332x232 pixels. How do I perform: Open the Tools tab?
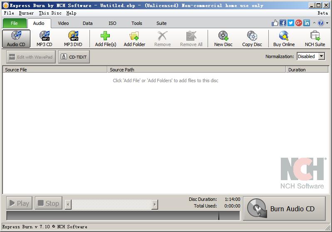pyautogui.click(x=137, y=23)
